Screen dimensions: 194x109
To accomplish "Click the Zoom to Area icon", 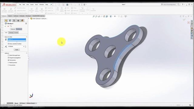I will (96, 16).
